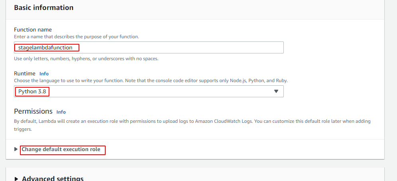Open the Runtime combo box showing Python 3.8
The width and height of the screenshot is (397, 181).
pyautogui.click(x=159, y=91)
